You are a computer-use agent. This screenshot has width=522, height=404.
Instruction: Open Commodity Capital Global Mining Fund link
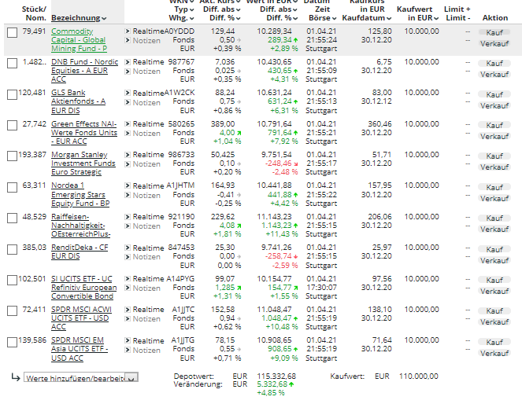click(80, 40)
